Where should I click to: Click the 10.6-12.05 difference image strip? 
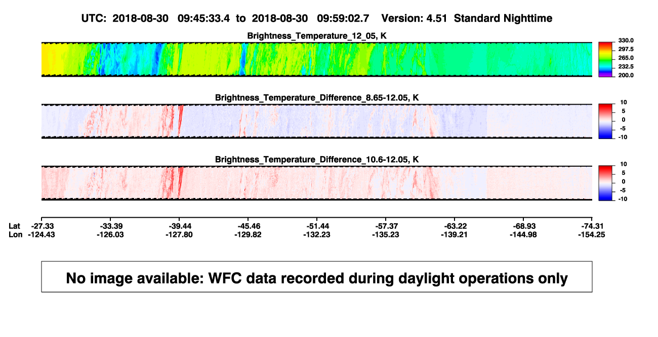coord(317,183)
